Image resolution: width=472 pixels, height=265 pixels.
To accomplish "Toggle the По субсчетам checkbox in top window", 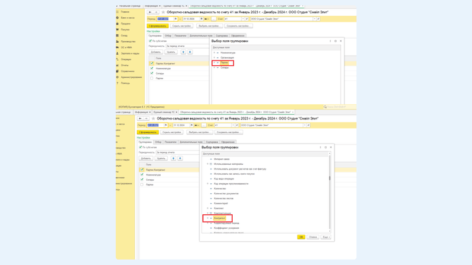I will [x=151, y=41].
